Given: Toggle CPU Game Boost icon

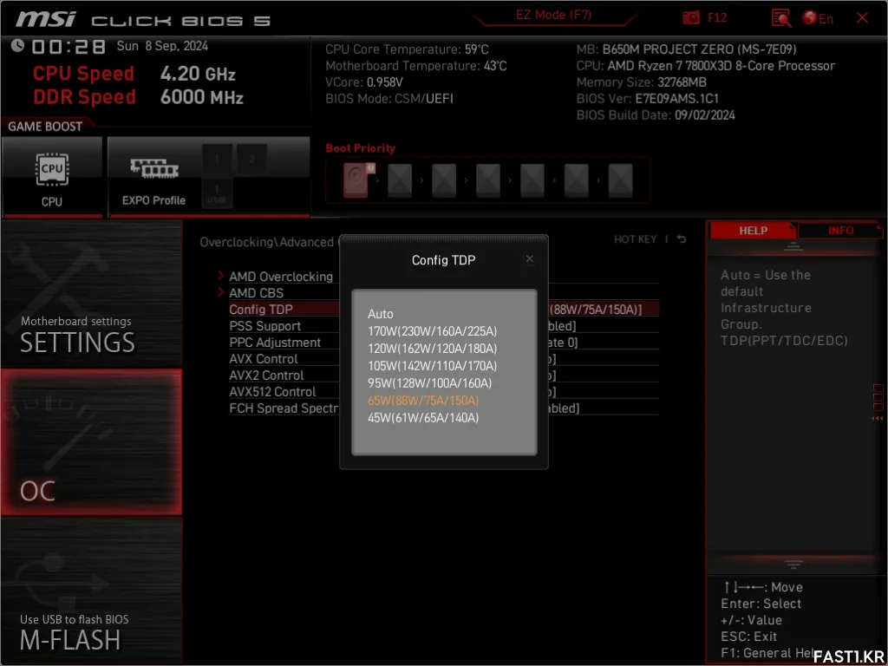Looking at the screenshot, I should [52, 177].
